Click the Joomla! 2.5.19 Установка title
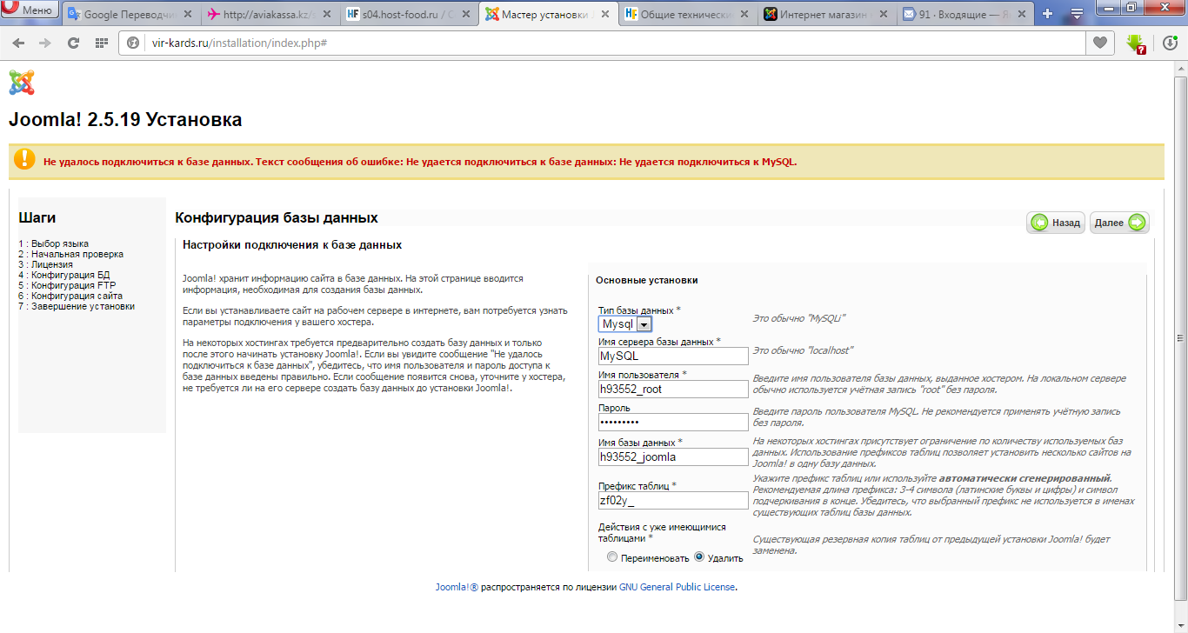Viewport: 1188px width, 633px height. pos(125,120)
